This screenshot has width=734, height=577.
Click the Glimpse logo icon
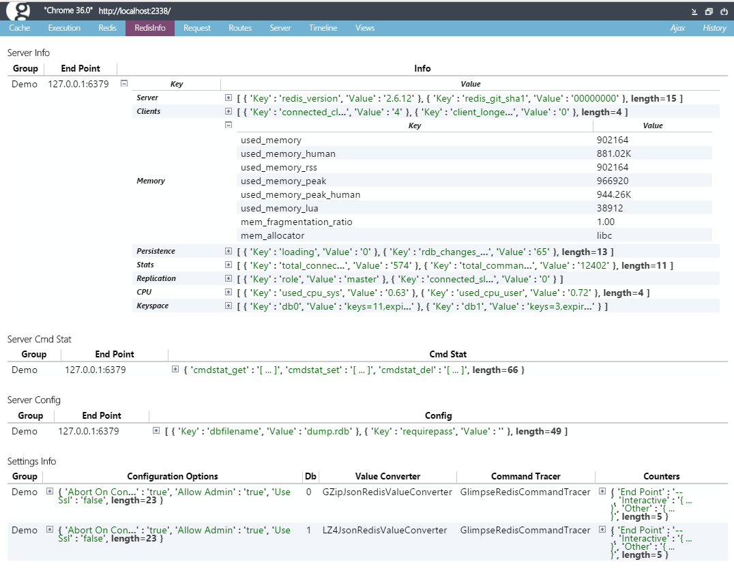(18, 11)
